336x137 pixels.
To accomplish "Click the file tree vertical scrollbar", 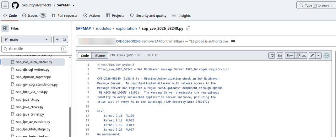I will pyautogui.click(x=70, y=122).
